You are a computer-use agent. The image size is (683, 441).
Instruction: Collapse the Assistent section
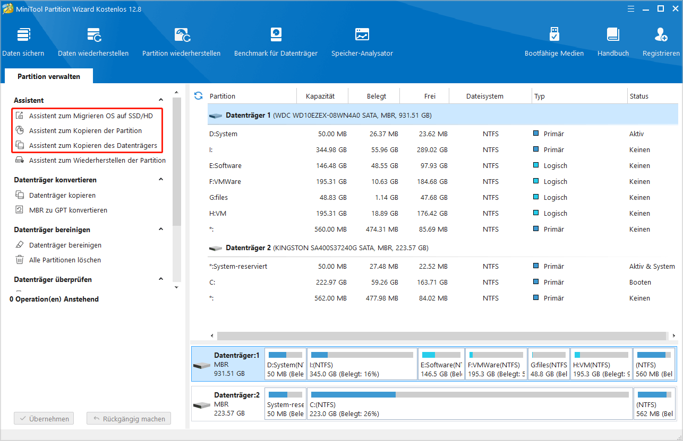pos(161,100)
